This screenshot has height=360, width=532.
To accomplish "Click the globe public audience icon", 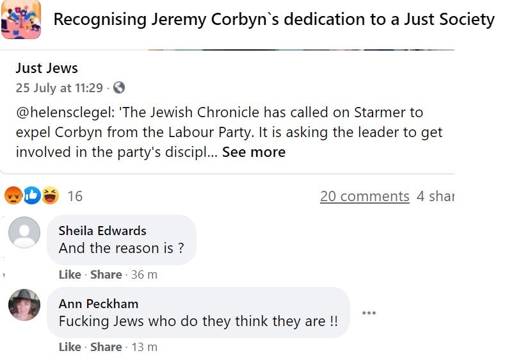I will [x=118, y=88].
